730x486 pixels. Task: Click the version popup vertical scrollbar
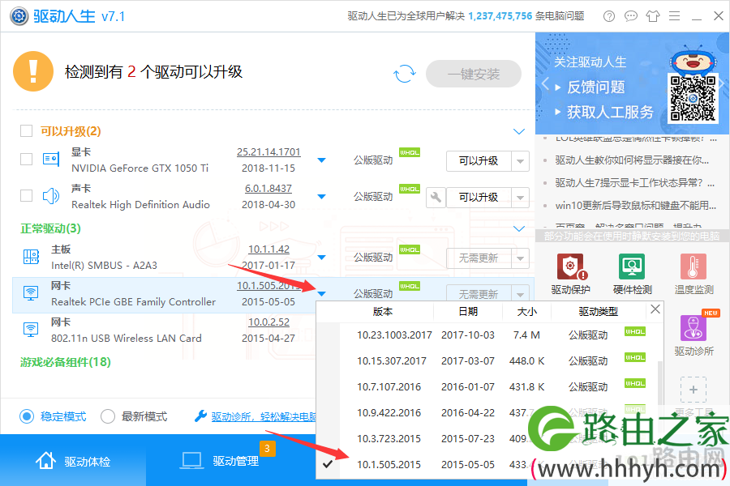[659, 383]
